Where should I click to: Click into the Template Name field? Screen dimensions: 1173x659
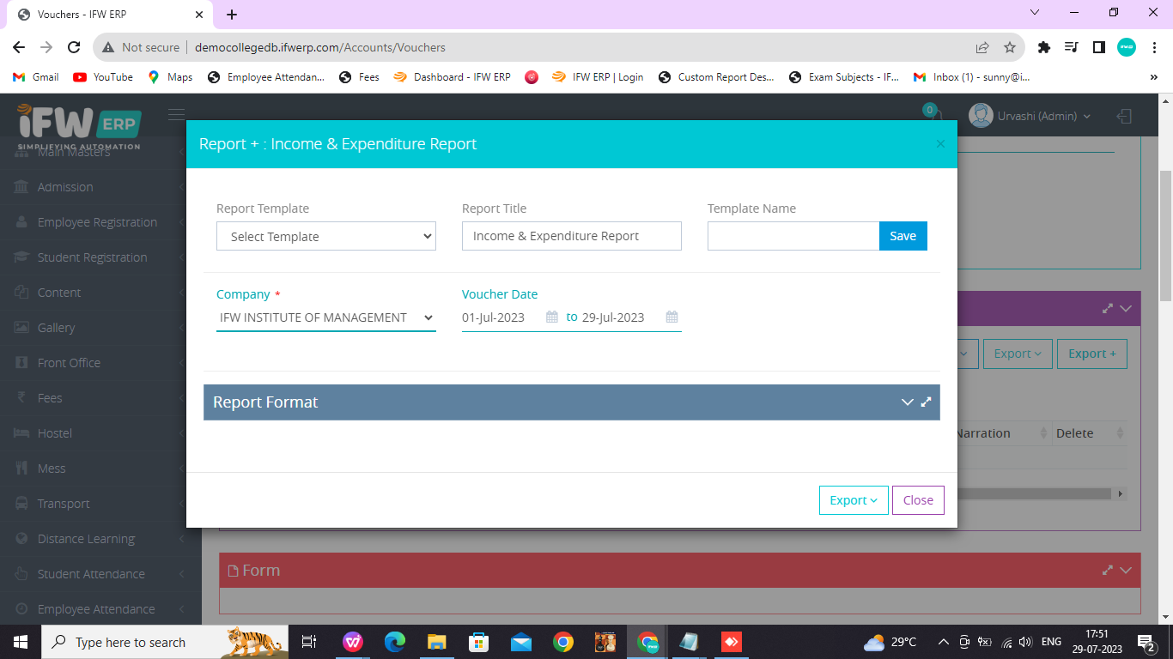(x=793, y=236)
